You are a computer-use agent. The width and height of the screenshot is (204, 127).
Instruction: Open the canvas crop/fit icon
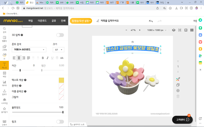tap(180, 30)
